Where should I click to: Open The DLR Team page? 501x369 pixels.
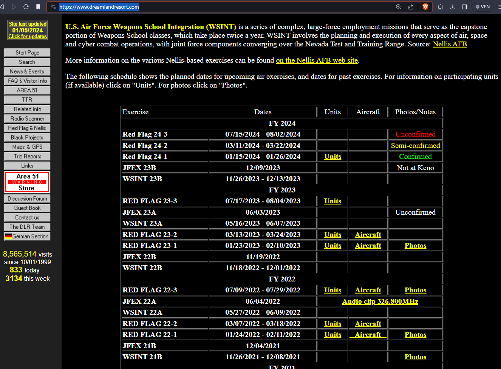27,227
